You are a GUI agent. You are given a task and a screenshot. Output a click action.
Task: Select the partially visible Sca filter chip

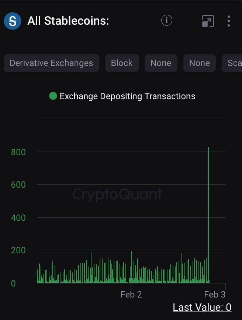coord(235,63)
